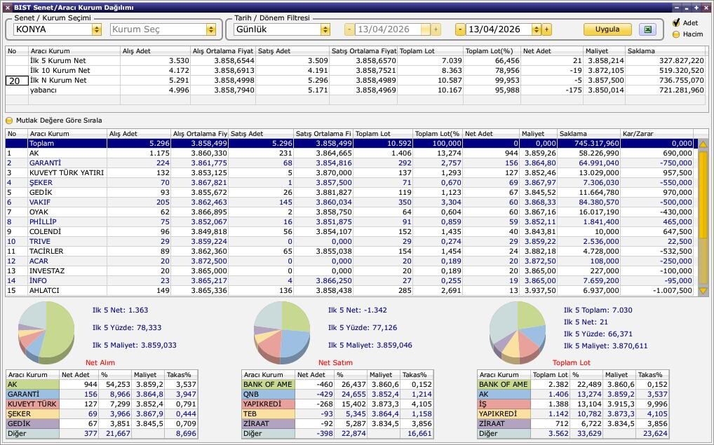Click the plus button after the active date

click(x=547, y=29)
